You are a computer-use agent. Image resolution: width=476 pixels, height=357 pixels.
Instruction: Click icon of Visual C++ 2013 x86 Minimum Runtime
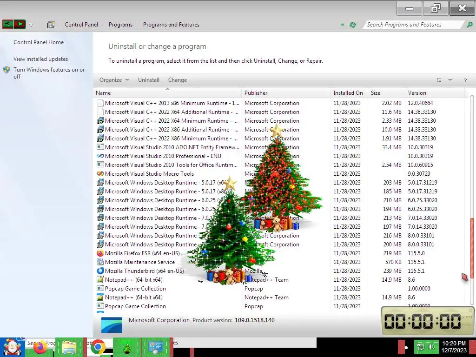(100, 103)
